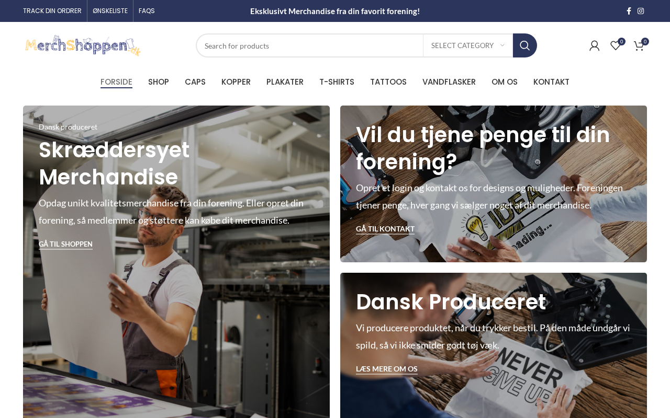The width and height of the screenshot is (670, 418).
Task: Follow the LÆS MERE OM OS link
Action: (387, 369)
